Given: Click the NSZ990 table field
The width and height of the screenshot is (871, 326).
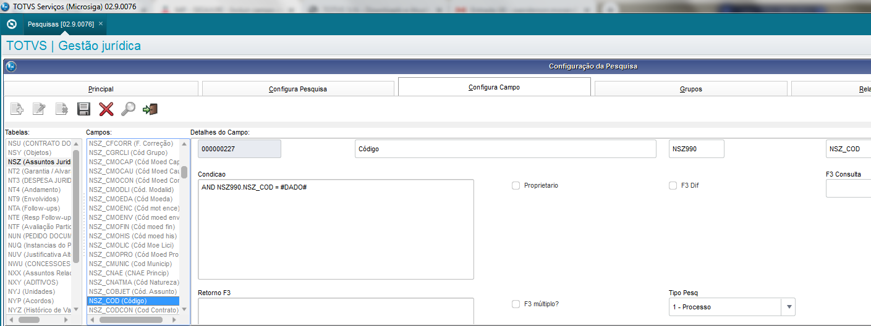Looking at the screenshot, I should click(x=697, y=149).
